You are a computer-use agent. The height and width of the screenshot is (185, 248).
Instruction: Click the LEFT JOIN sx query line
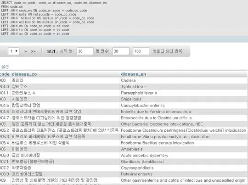point(35,34)
